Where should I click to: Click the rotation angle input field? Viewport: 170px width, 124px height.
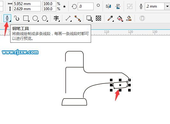click(x=86, y=6)
